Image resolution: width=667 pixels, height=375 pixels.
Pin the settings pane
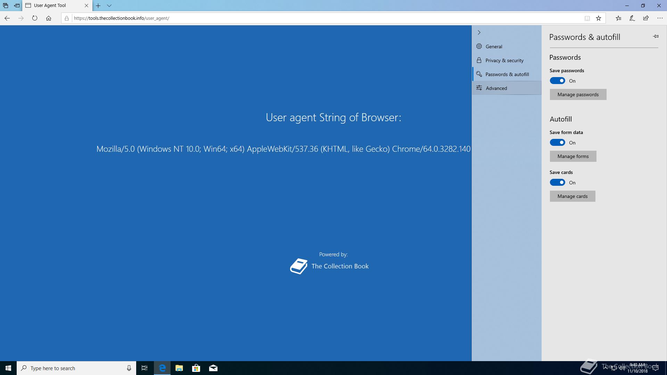point(656,36)
